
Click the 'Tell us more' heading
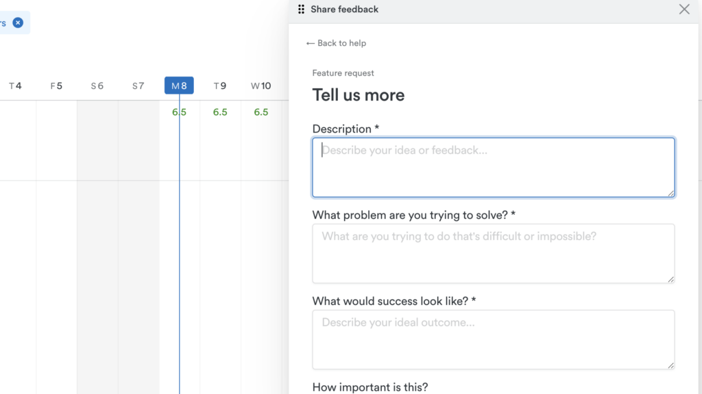[x=358, y=95]
